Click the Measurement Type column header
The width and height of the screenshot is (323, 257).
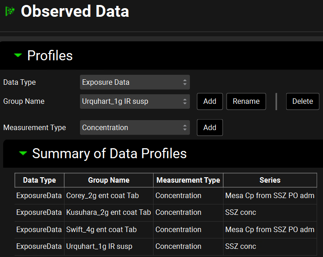click(188, 180)
